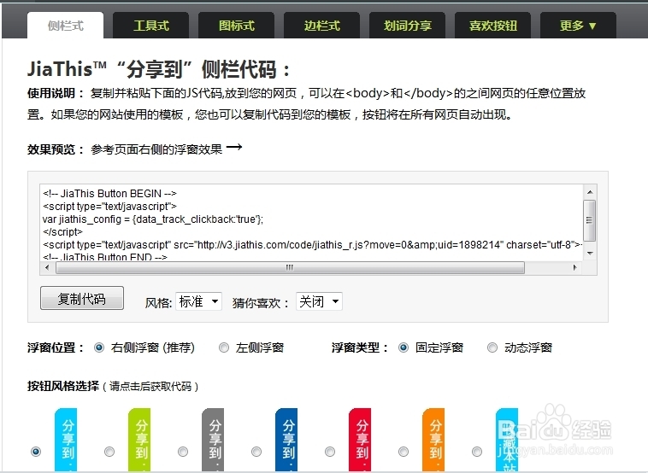Switch to the 侧栏式 tab
The image size is (648, 473).
pyautogui.click(x=65, y=26)
